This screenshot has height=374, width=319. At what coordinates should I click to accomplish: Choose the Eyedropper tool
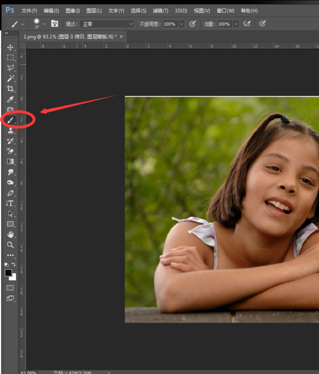pyautogui.click(x=10, y=99)
